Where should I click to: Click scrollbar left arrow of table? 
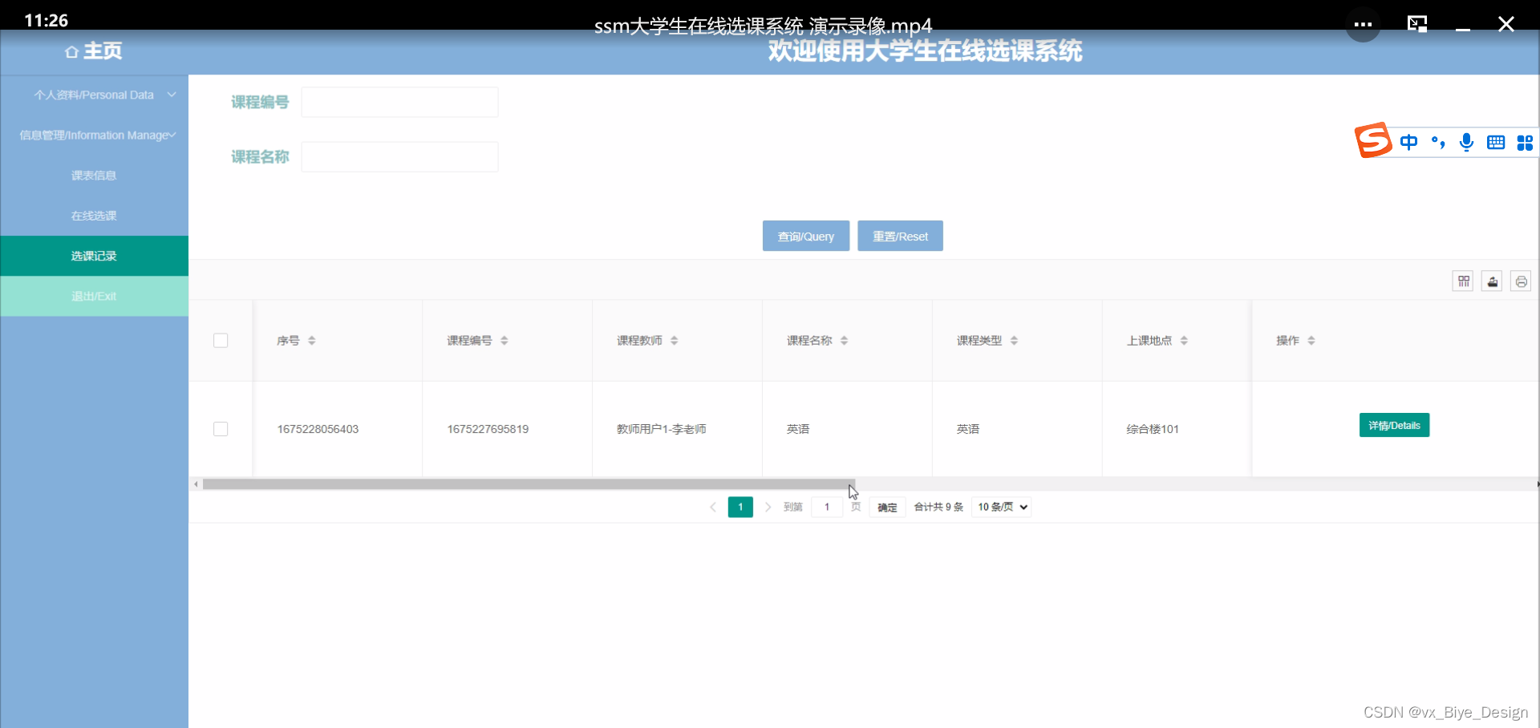coord(196,484)
